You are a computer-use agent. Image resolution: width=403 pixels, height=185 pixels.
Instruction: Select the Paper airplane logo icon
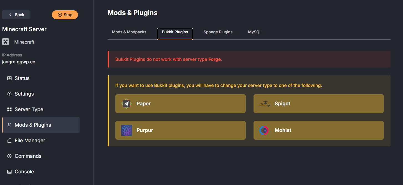[x=126, y=104]
